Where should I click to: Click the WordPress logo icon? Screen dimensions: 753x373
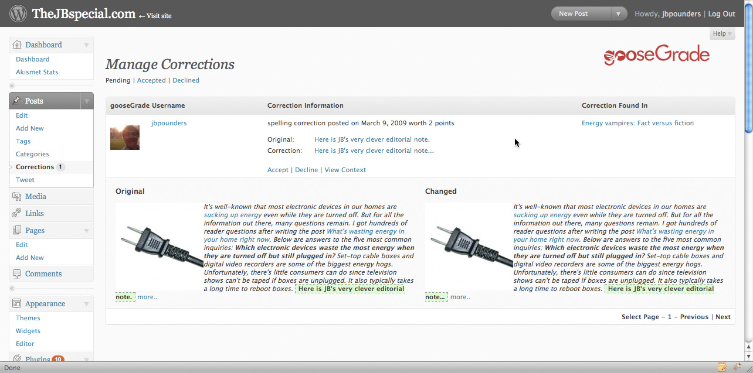tap(18, 13)
